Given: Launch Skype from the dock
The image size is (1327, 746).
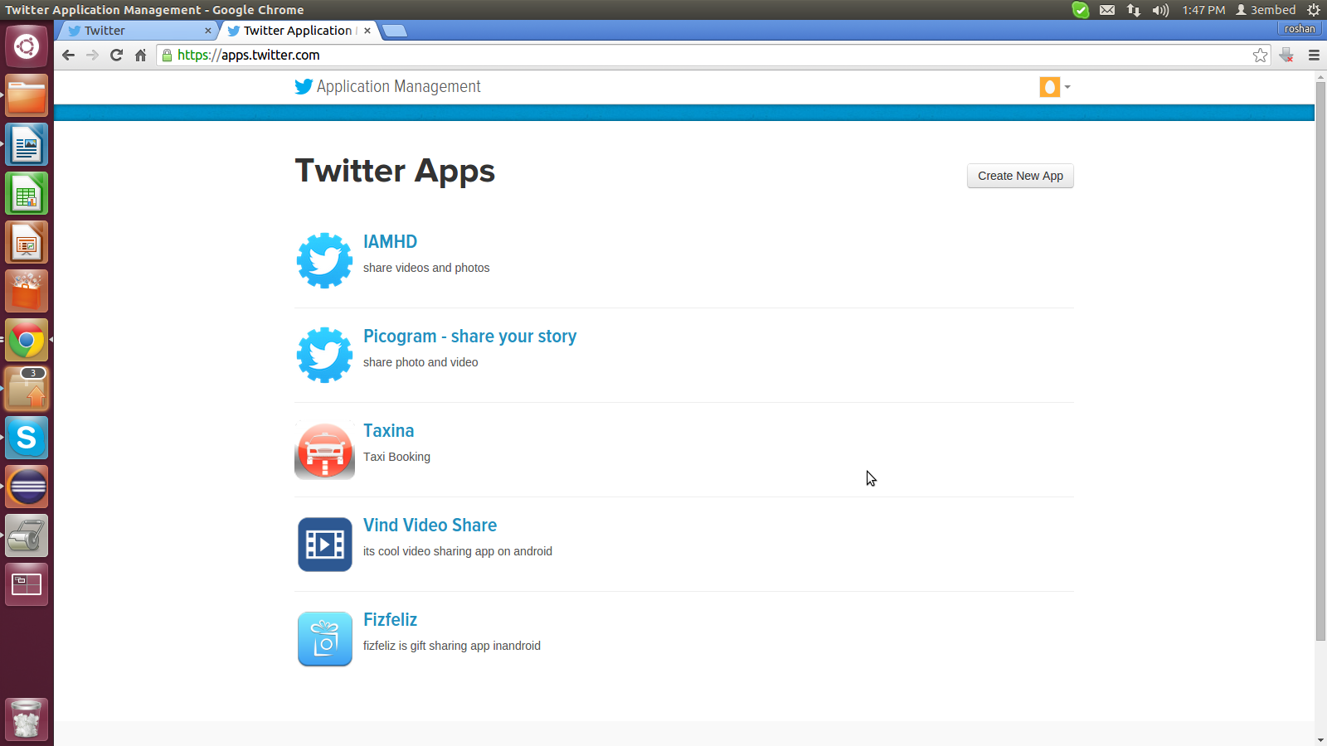Looking at the screenshot, I should click(27, 438).
